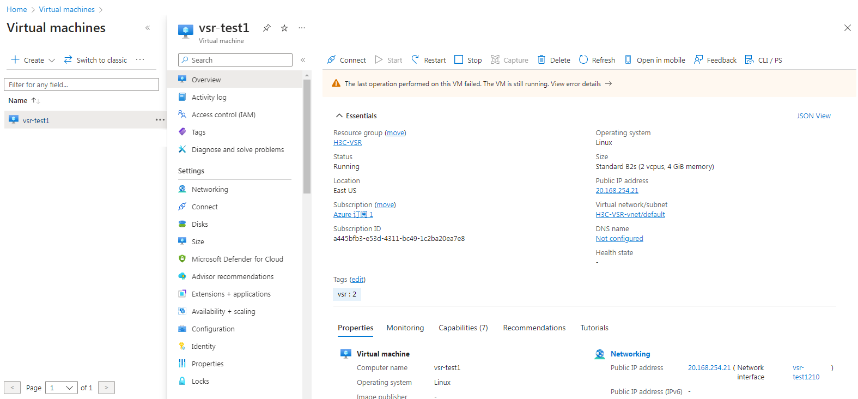Screen dimensions: 858x399
Task: Click the Availability + scaling icon
Action: 182,311
